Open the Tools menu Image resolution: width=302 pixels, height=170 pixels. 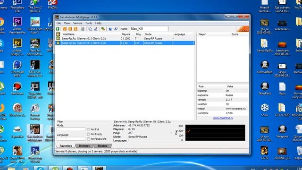[x=89, y=23]
